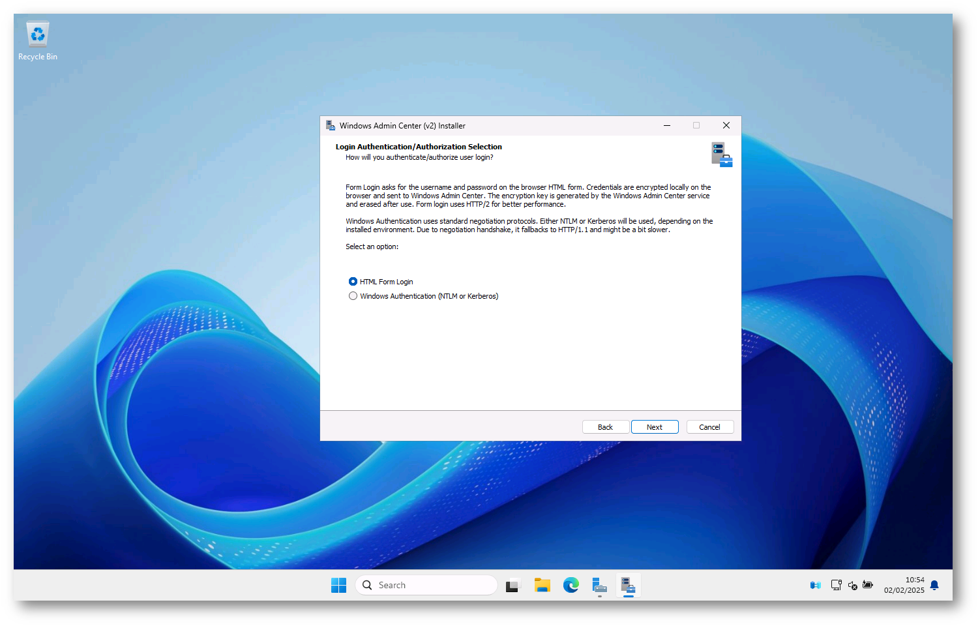Click the installer title bar icon
This screenshot has height=628, width=980.
click(331, 126)
